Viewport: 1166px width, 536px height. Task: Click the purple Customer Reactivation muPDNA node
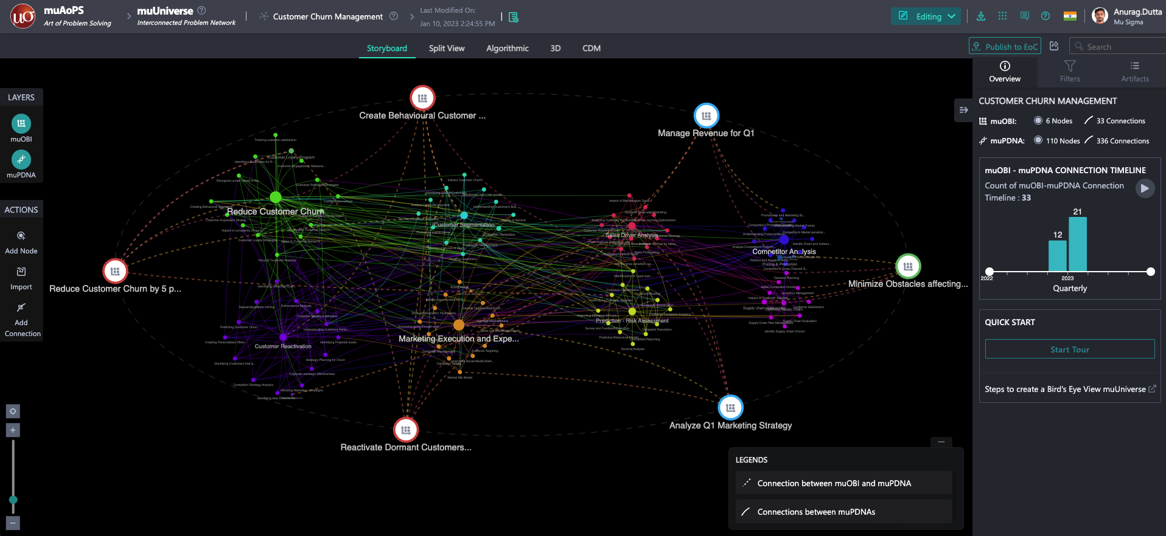click(x=283, y=337)
